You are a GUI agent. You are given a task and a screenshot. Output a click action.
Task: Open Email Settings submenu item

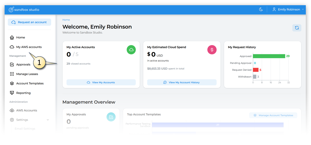coord(25,129)
